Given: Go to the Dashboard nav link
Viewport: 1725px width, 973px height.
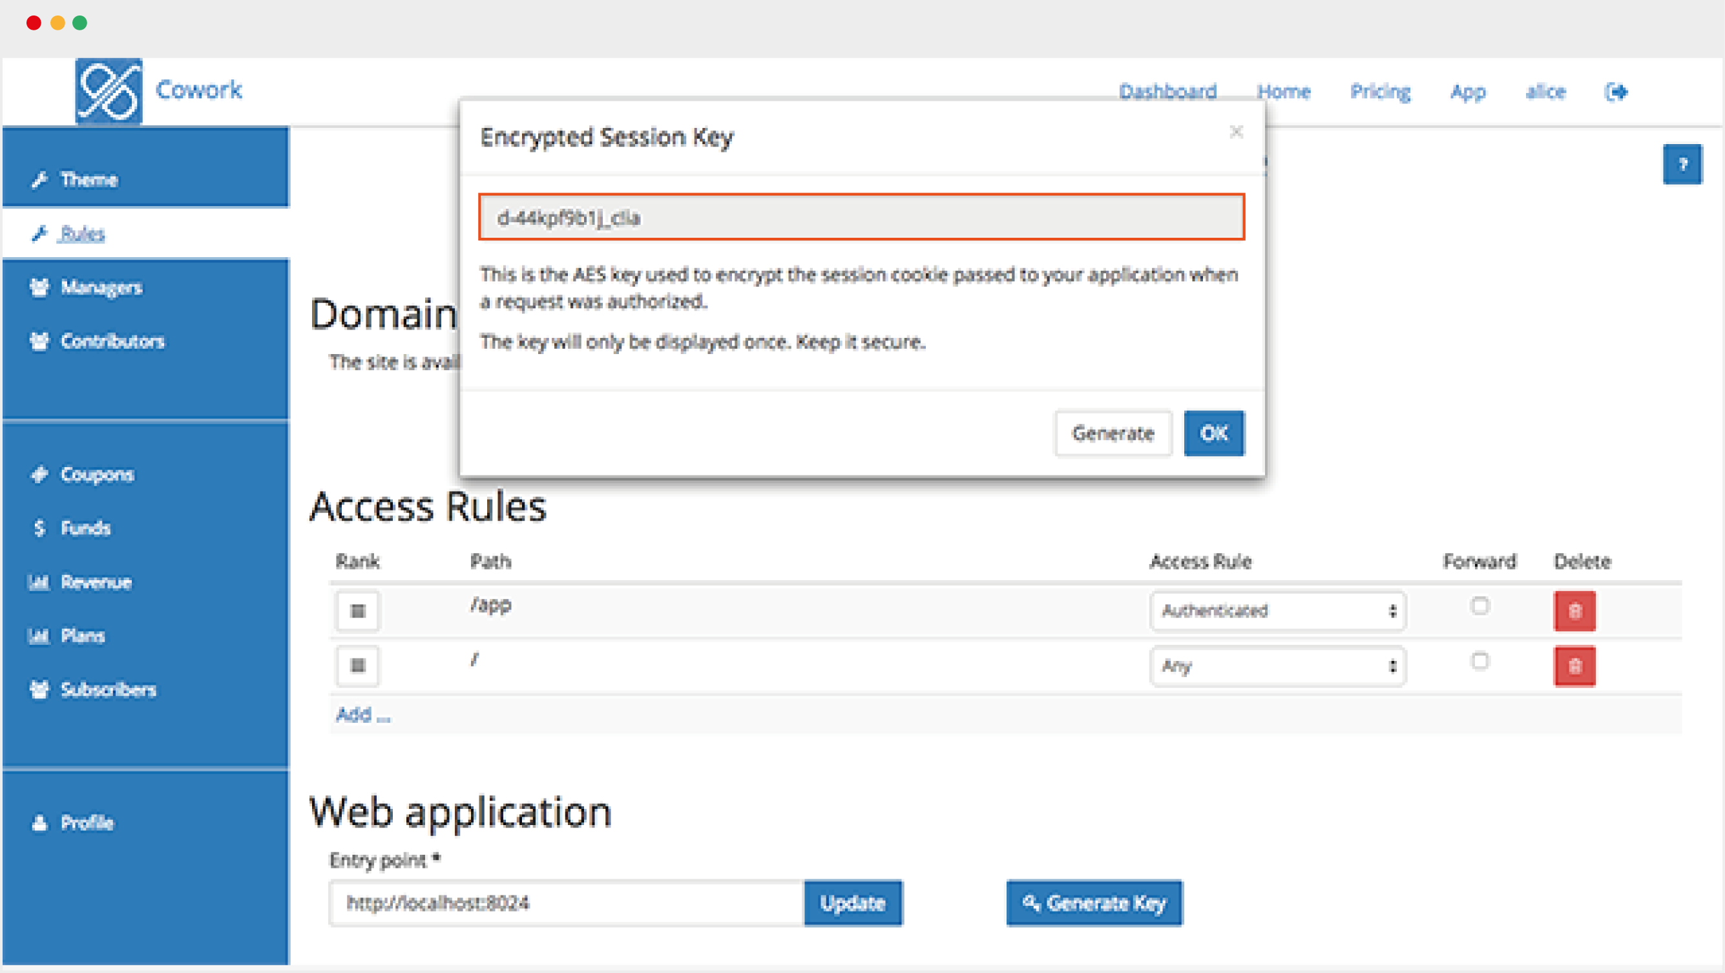Looking at the screenshot, I should click(x=1168, y=92).
